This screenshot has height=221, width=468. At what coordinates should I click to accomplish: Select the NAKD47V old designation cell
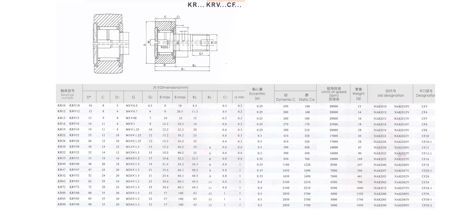point(402,171)
